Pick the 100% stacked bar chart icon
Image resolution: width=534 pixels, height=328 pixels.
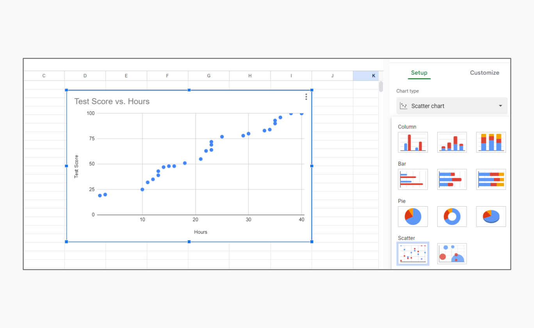coord(491,179)
